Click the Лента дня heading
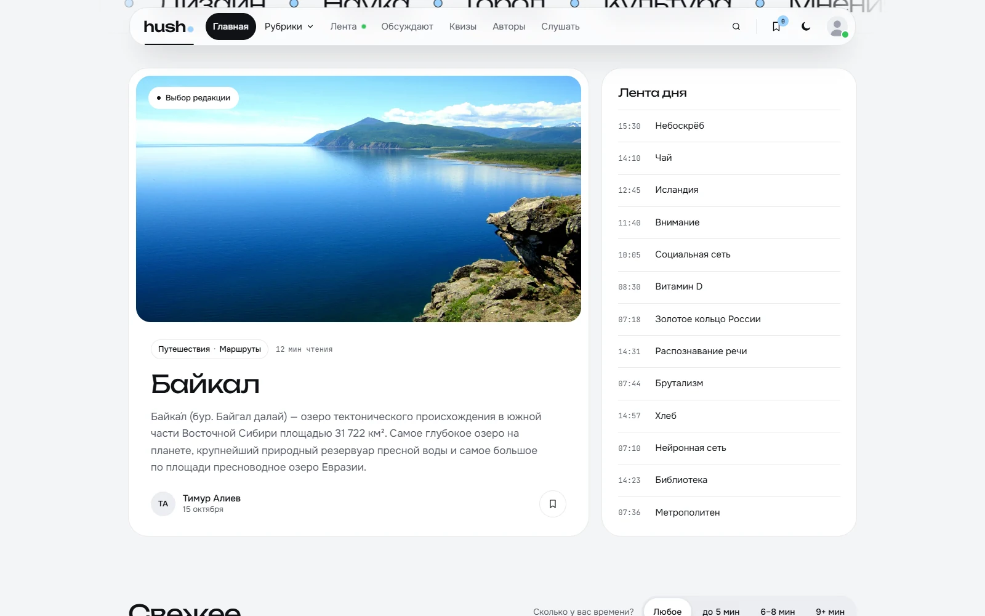This screenshot has width=985, height=616. coord(653,93)
